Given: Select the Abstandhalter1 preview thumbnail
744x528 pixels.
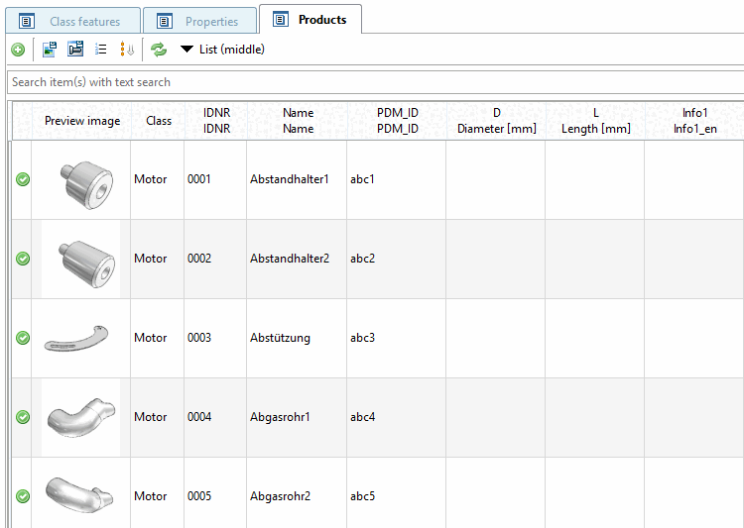Looking at the screenshot, I should (x=86, y=184).
